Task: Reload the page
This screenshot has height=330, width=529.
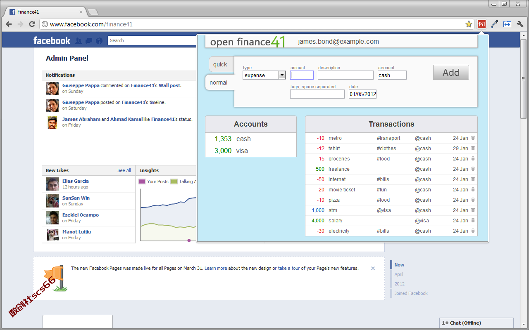Action: pos(32,24)
